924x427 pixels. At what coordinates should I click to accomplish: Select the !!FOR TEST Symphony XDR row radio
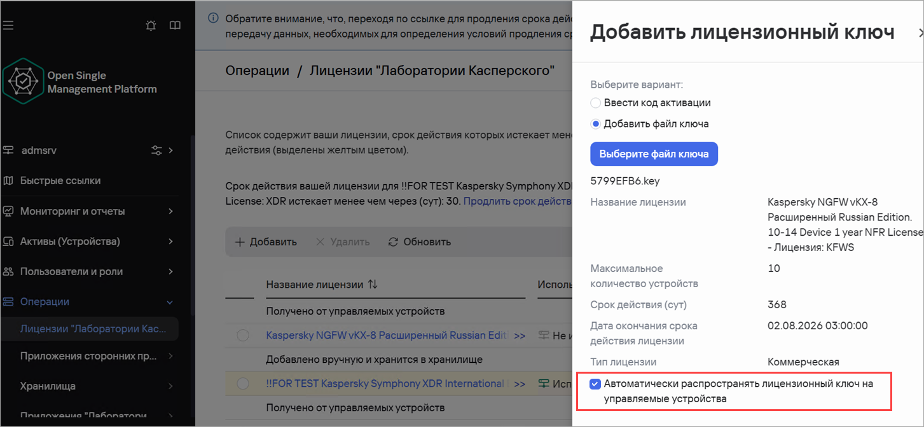pyautogui.click(x=242, y=384)
